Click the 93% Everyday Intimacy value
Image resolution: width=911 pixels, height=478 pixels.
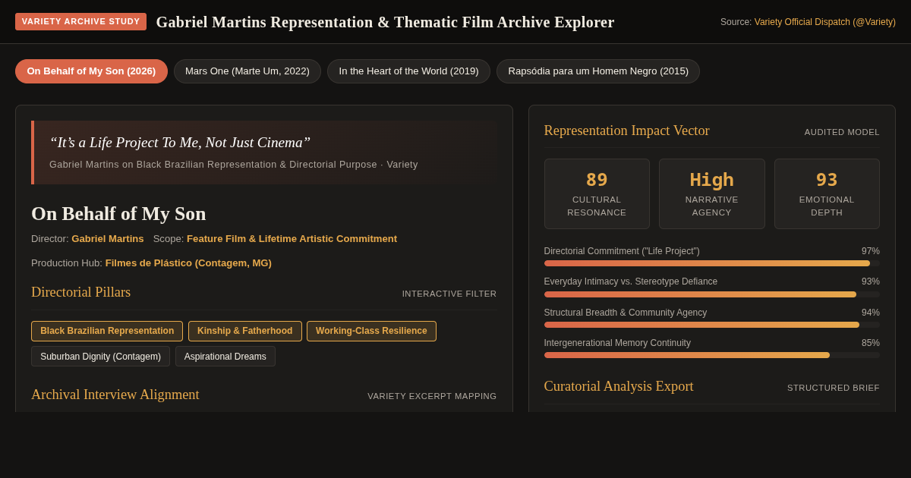coord(870,281)
